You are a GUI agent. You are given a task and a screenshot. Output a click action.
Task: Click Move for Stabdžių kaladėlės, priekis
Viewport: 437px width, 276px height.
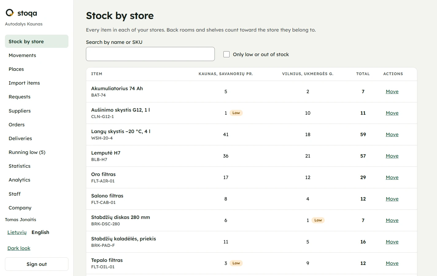392,242
